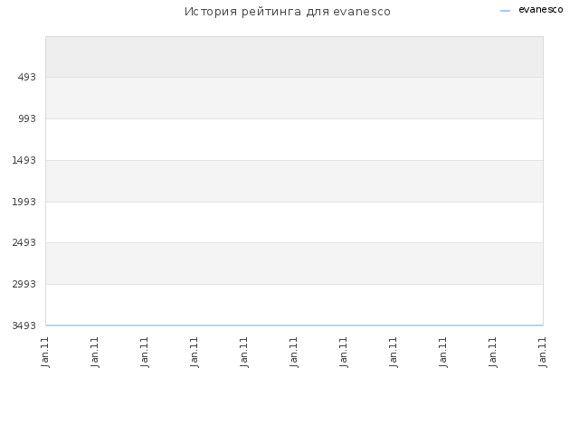The height and width of the screenshot is (434, 579).
Task: Select the chart title 'История рейтинга для evanesco'
Action: [x=288, y=12]
